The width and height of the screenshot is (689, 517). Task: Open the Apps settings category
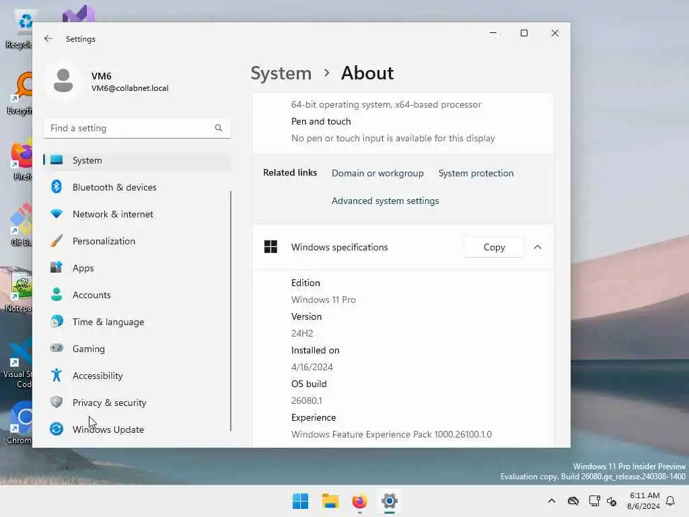137,268
